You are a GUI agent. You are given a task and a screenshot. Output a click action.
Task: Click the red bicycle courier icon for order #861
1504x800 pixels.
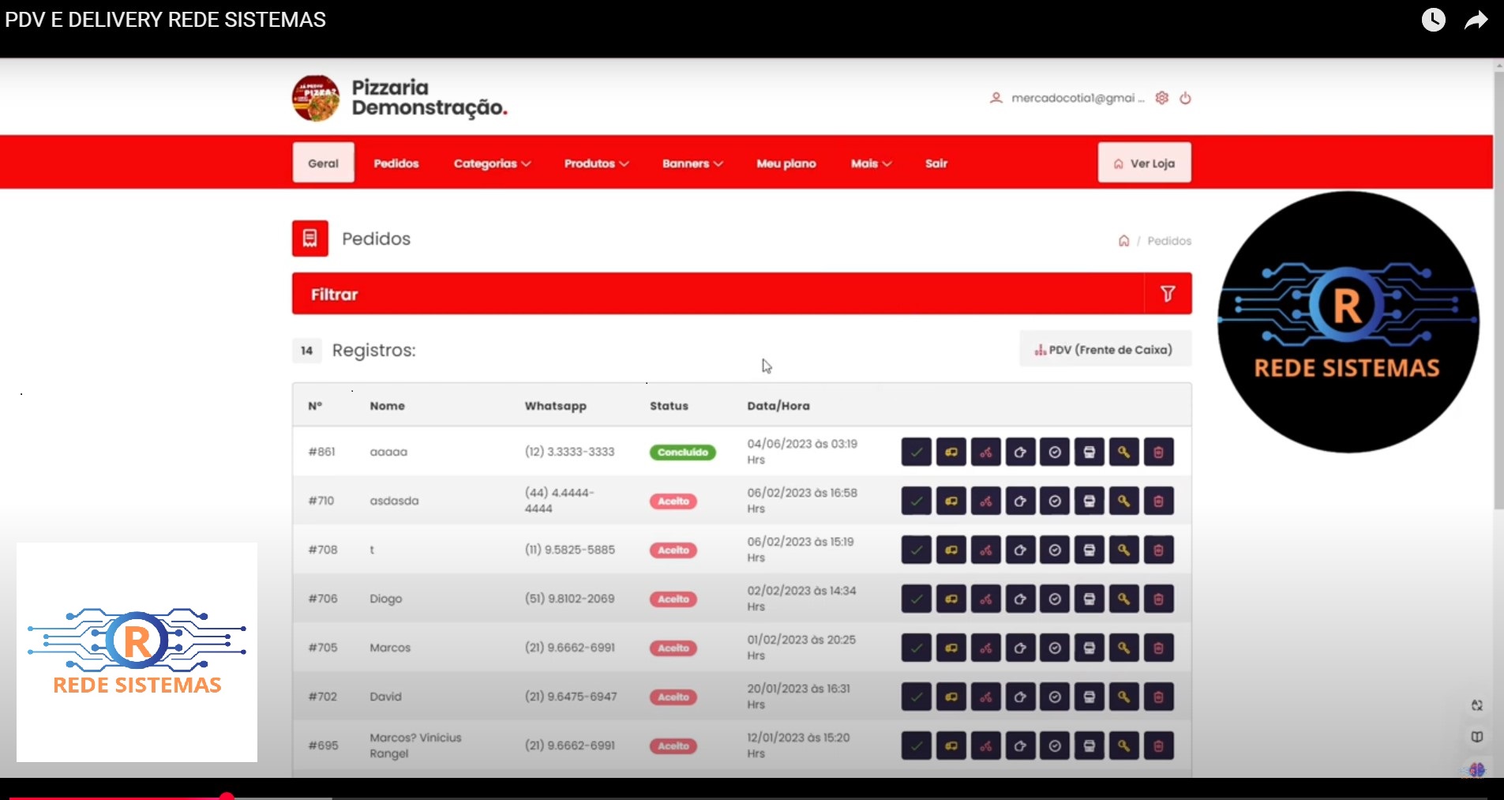tap(985, 452)
